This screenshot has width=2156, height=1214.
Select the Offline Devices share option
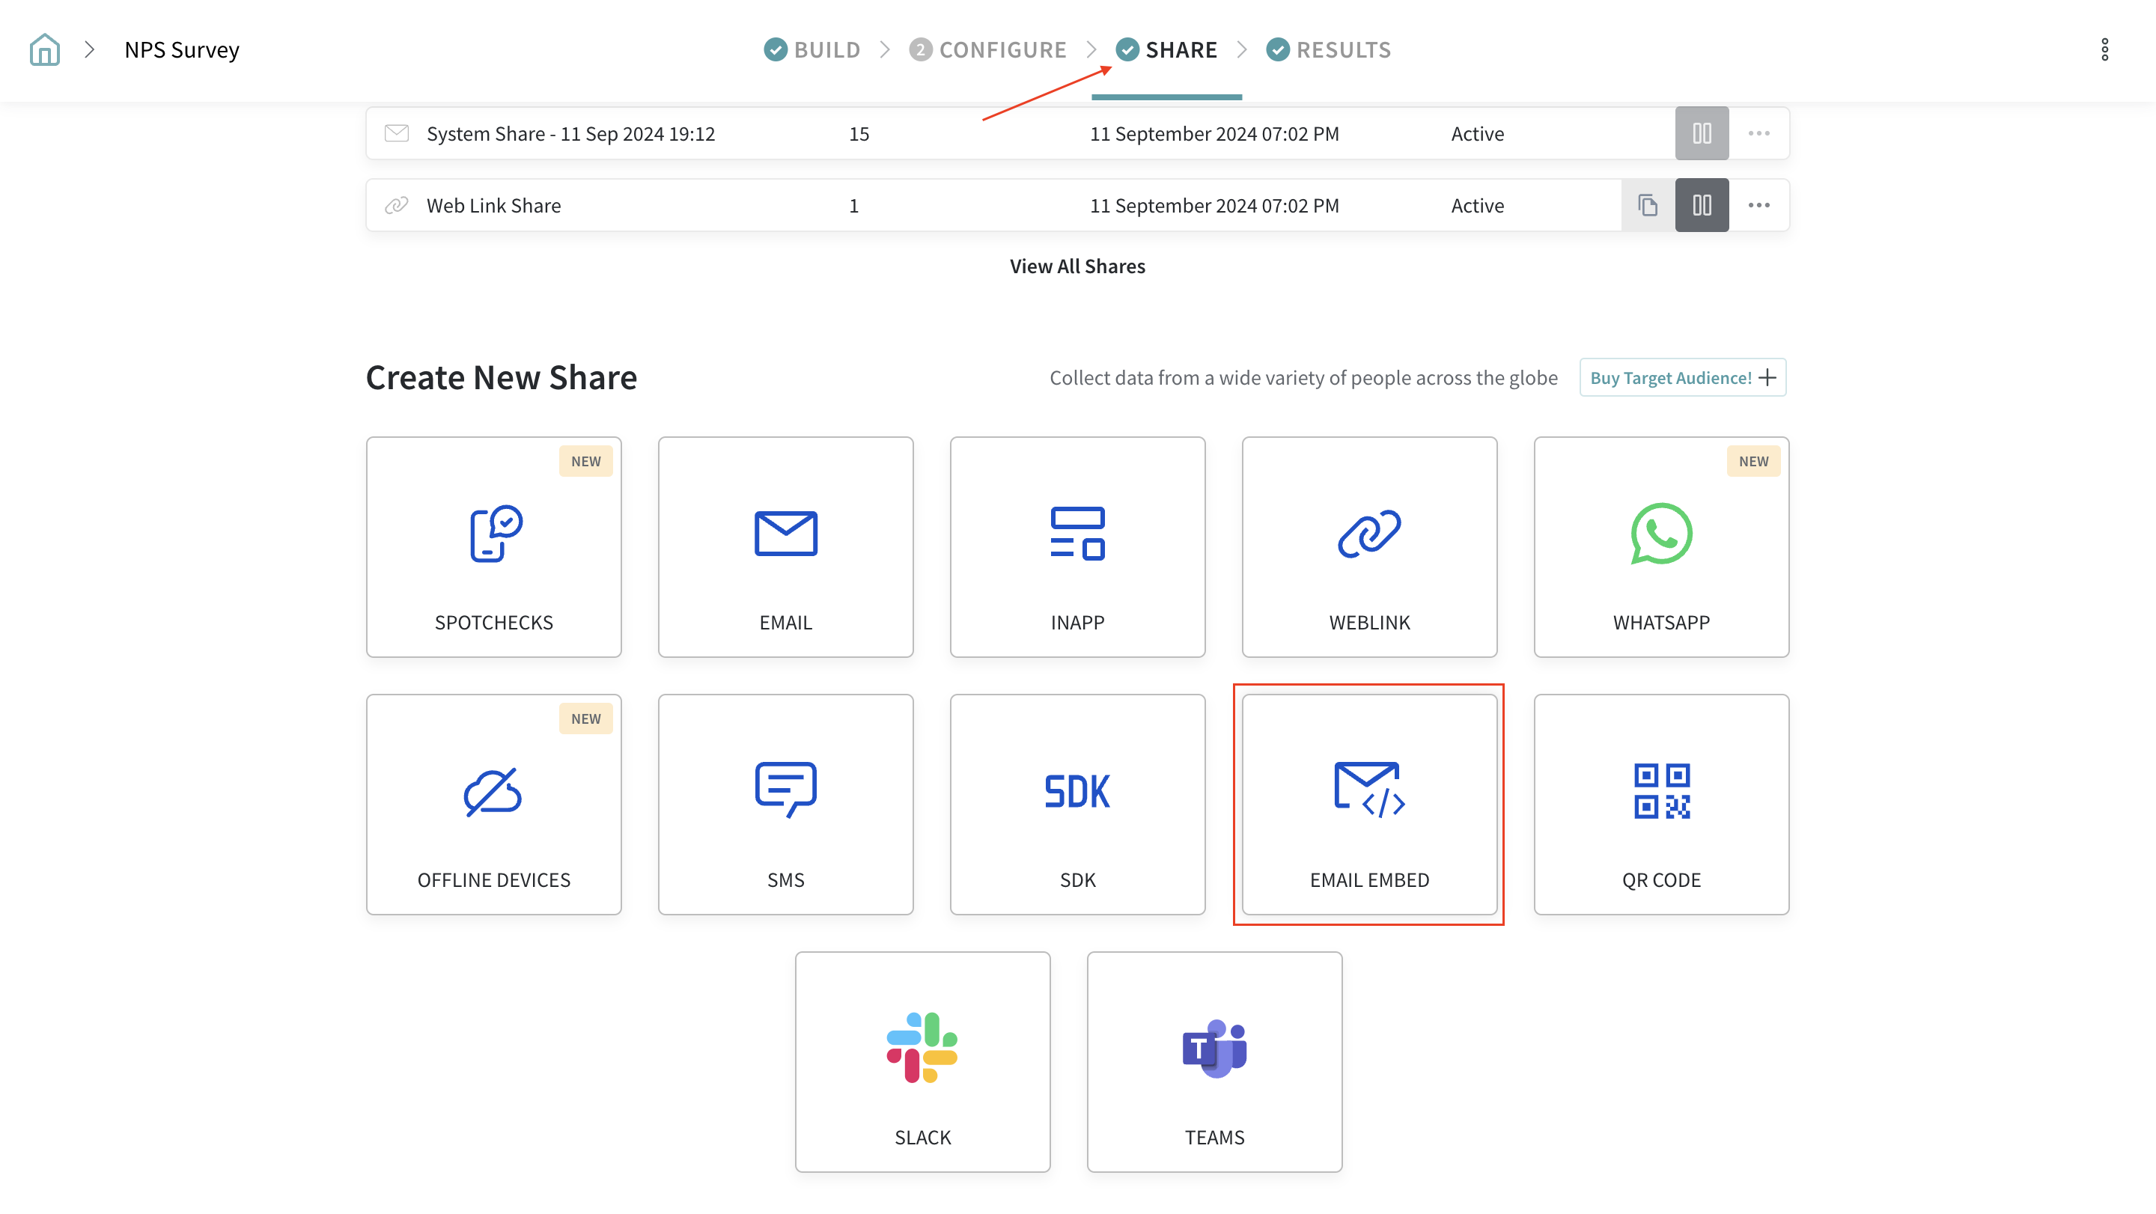(493, 804)
